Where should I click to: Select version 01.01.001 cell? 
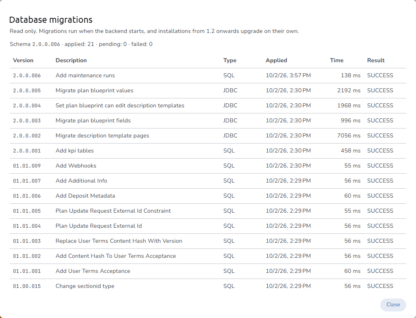(x=27, y=271)
